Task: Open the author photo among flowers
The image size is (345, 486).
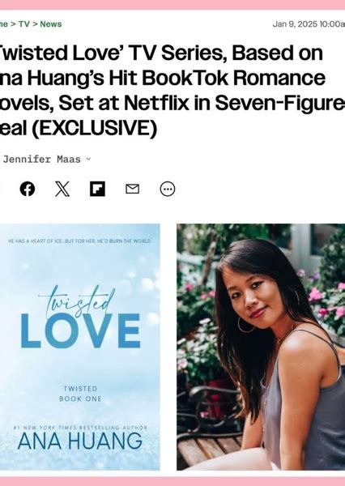Action: click(261, 347)
